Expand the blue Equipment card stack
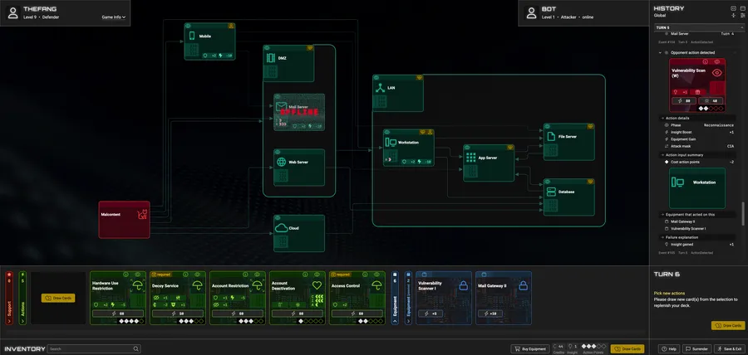Viewport: 748px width, 355px height. pyautogui.click(x=395, y=298)
